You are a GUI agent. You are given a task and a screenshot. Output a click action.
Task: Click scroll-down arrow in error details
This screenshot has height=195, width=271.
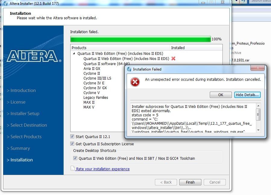coord(258,130)
